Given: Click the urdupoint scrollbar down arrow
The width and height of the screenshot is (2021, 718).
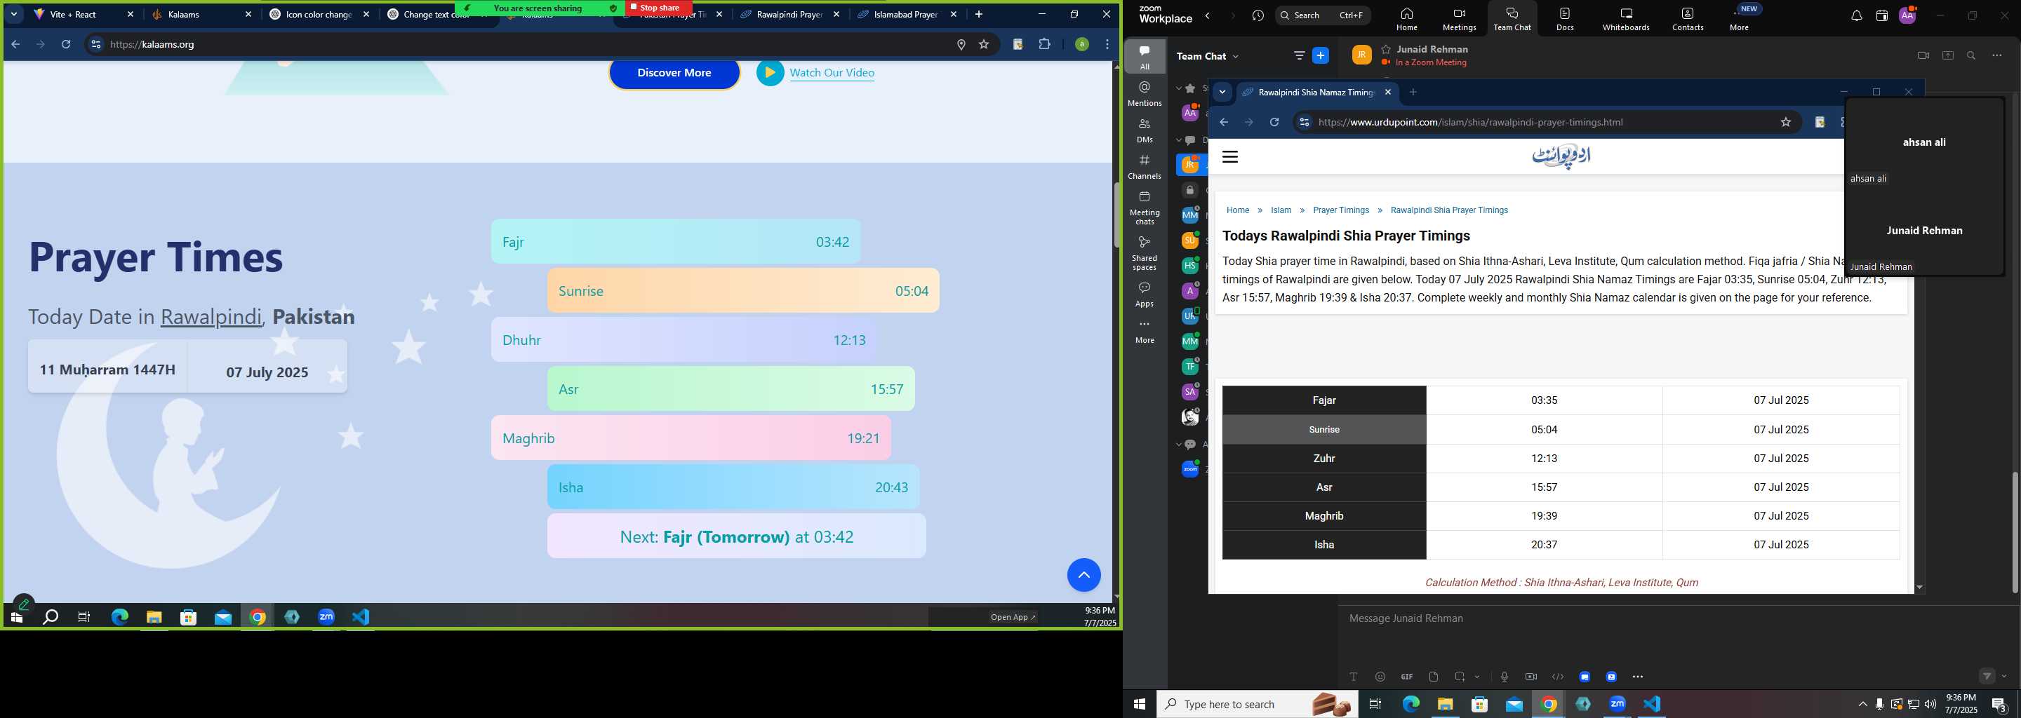Looking at the screenshot, I should (1919, 587).
